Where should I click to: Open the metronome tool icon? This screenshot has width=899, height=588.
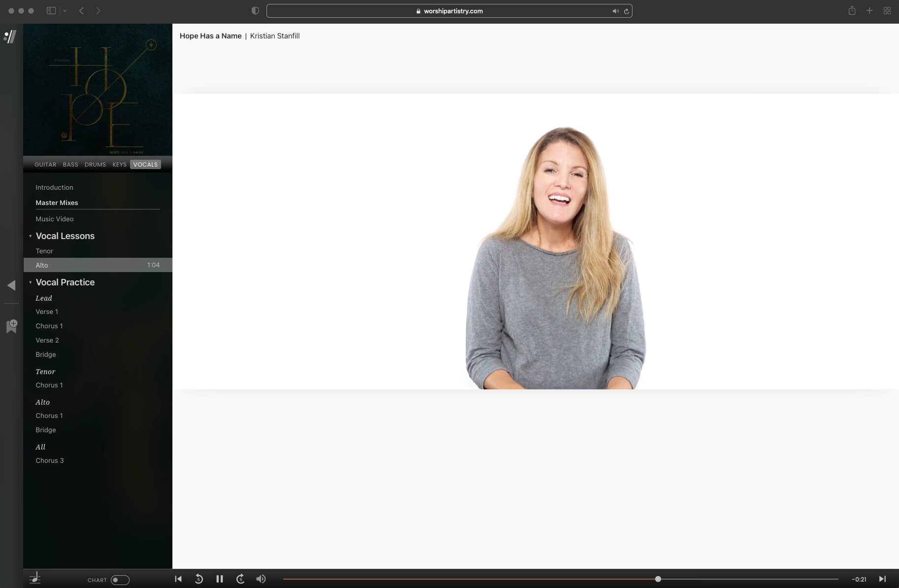35,579
